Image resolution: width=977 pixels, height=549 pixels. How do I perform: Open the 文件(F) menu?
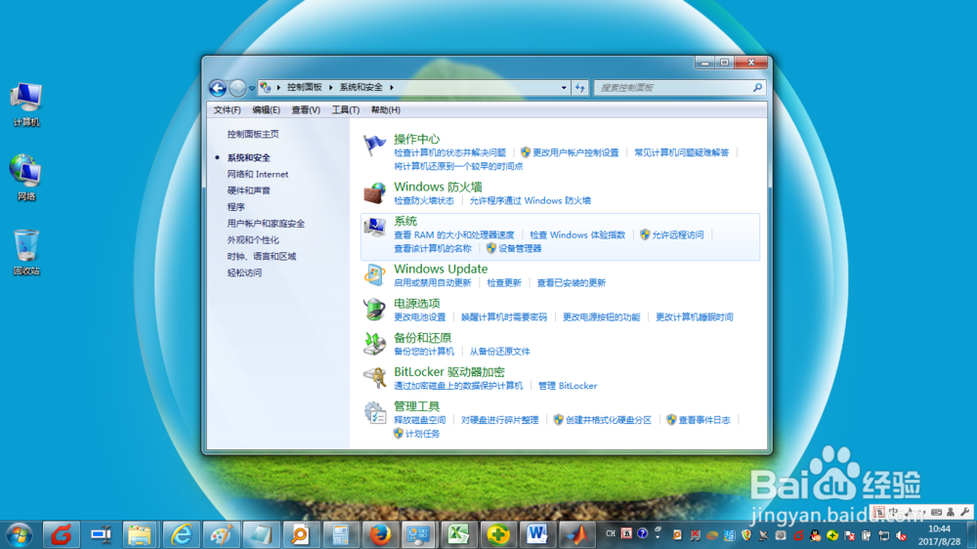[227, 109]
